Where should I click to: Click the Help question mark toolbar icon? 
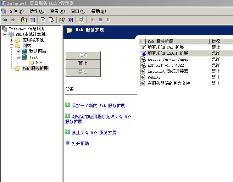(62, 20)
